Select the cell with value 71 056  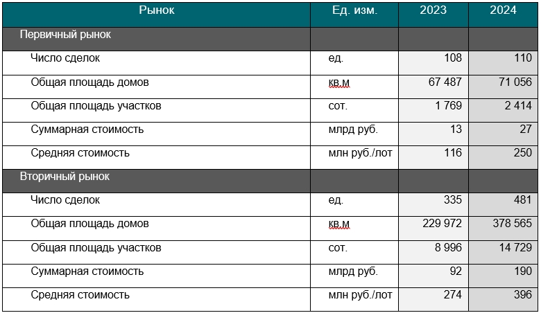pyautogui.click(x=503, y=87)
